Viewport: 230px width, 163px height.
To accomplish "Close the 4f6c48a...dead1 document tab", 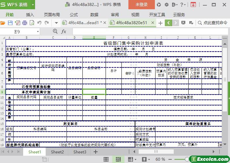I will tap(105, 23).
